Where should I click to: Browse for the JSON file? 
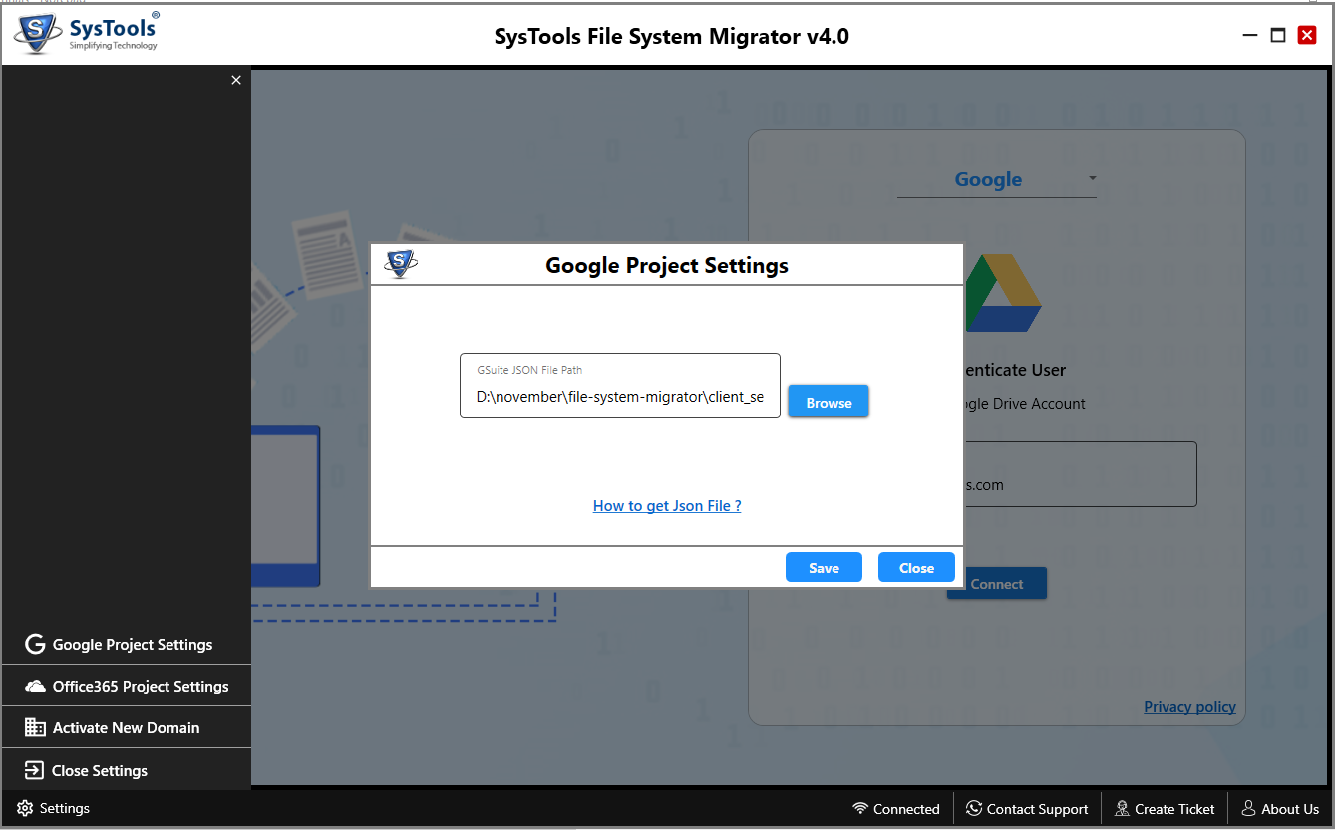(829, 402)
